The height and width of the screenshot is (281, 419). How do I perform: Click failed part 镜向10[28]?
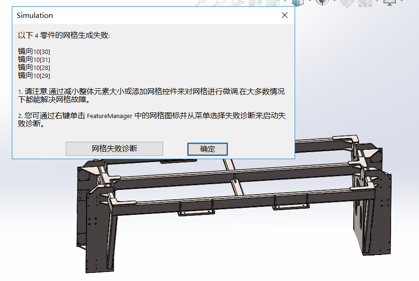click(34, 67)
